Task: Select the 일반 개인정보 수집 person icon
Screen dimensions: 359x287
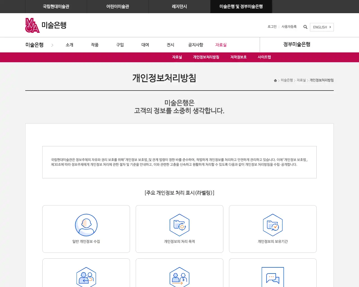Action: point(86,225)
